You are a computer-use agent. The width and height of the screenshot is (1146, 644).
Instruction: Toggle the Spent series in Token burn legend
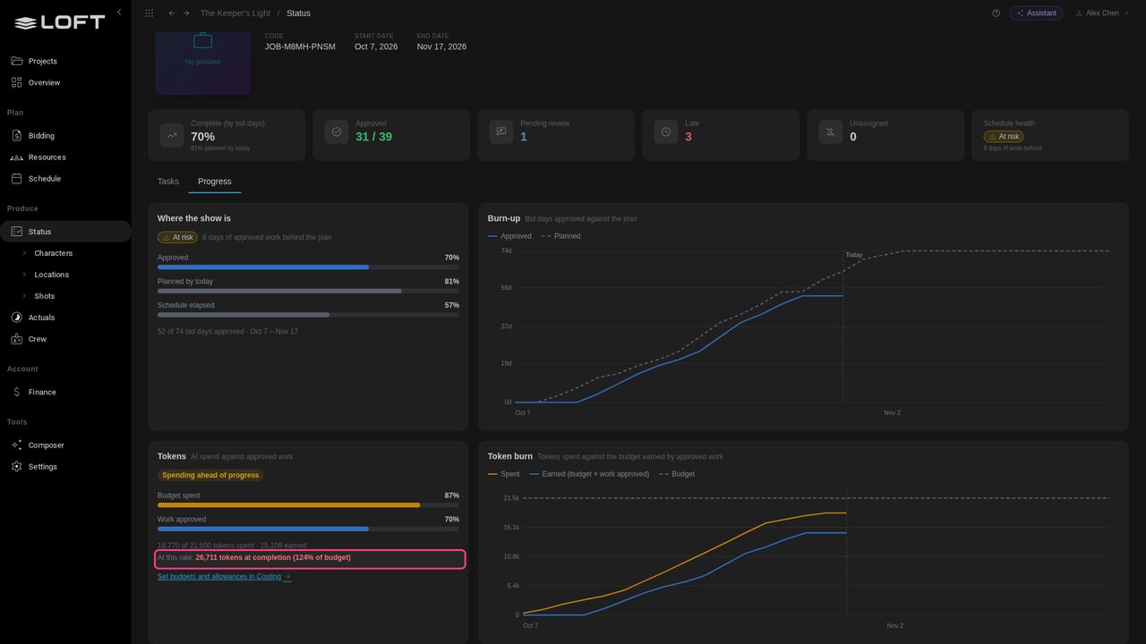pos(504,474)
